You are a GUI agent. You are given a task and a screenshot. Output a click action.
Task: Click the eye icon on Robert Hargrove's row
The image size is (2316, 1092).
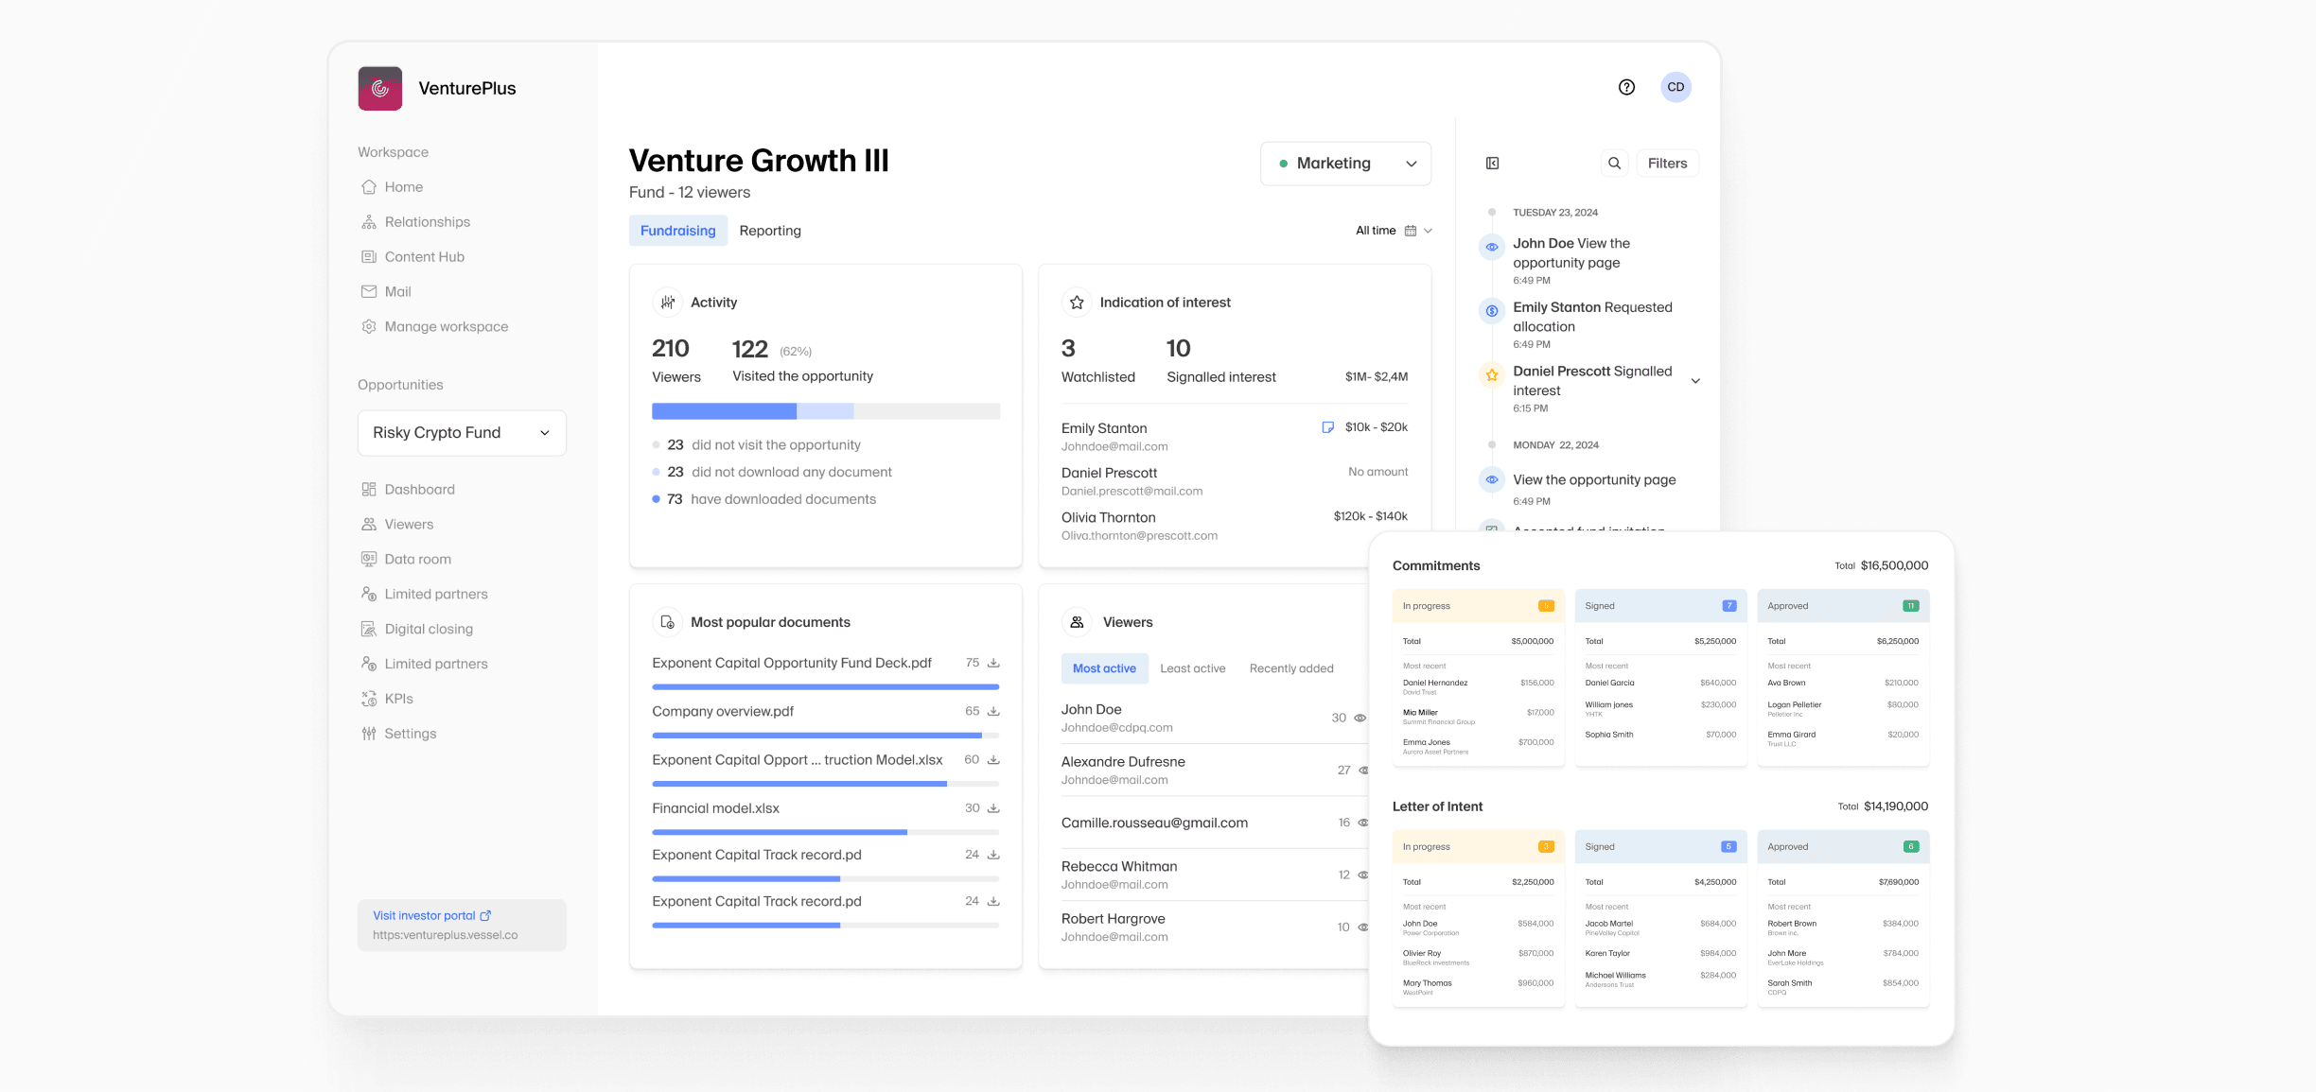[1363, 927]
